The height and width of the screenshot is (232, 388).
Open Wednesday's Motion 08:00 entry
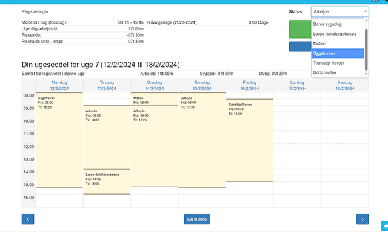pos(155,99)
